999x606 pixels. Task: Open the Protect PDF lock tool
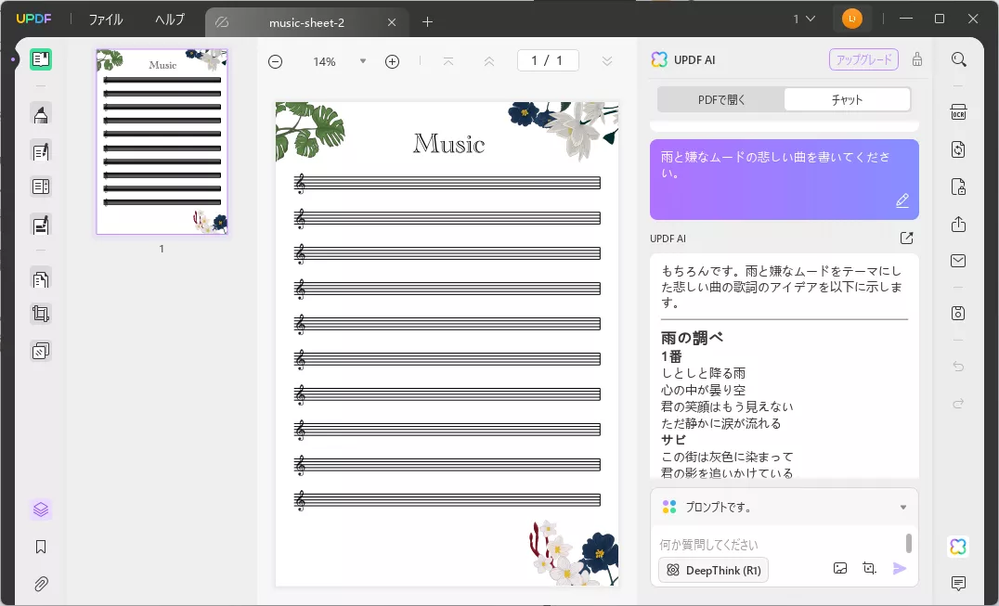click(x=959, y=187)
